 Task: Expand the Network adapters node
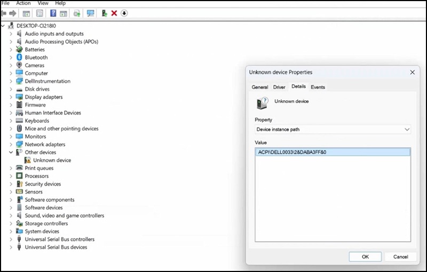click(11, 145)
